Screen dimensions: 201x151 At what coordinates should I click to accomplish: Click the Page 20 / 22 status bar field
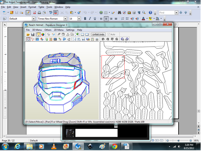click(x=8, y=141)
